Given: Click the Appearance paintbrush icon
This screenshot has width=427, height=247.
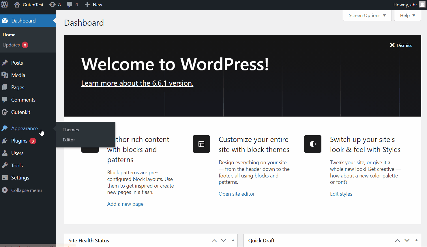Looking at the screenshot, I should pos(5,128).
